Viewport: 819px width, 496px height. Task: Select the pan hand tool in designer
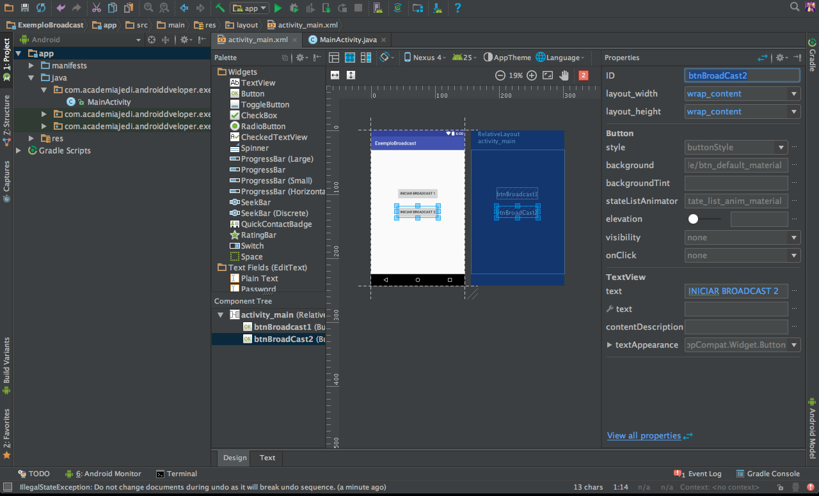(564, 75)
